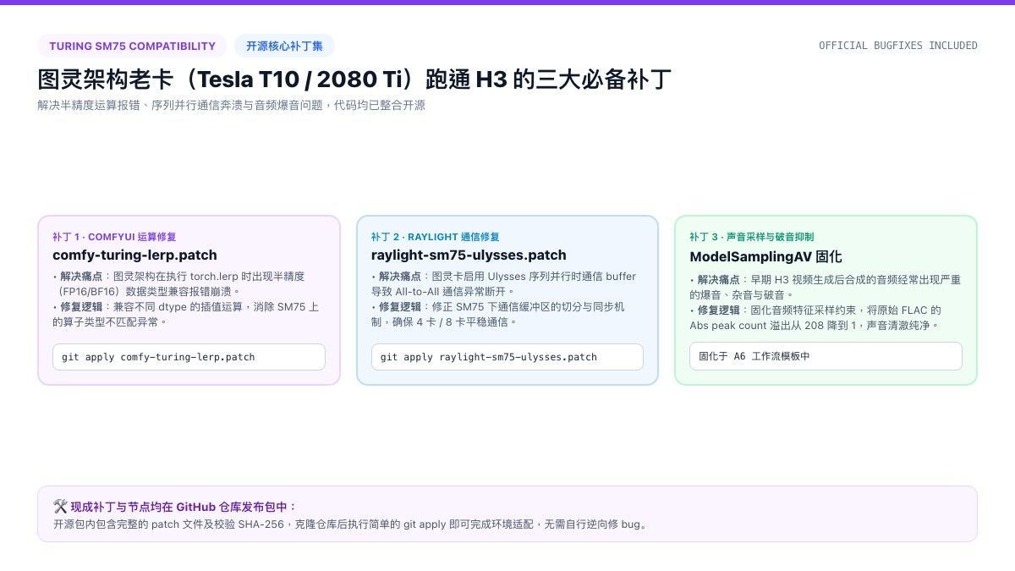The image size is (1015, 571).
Task: Click the hammer-and-wrench icon in the footer banner
Action: tap(60, 506)
